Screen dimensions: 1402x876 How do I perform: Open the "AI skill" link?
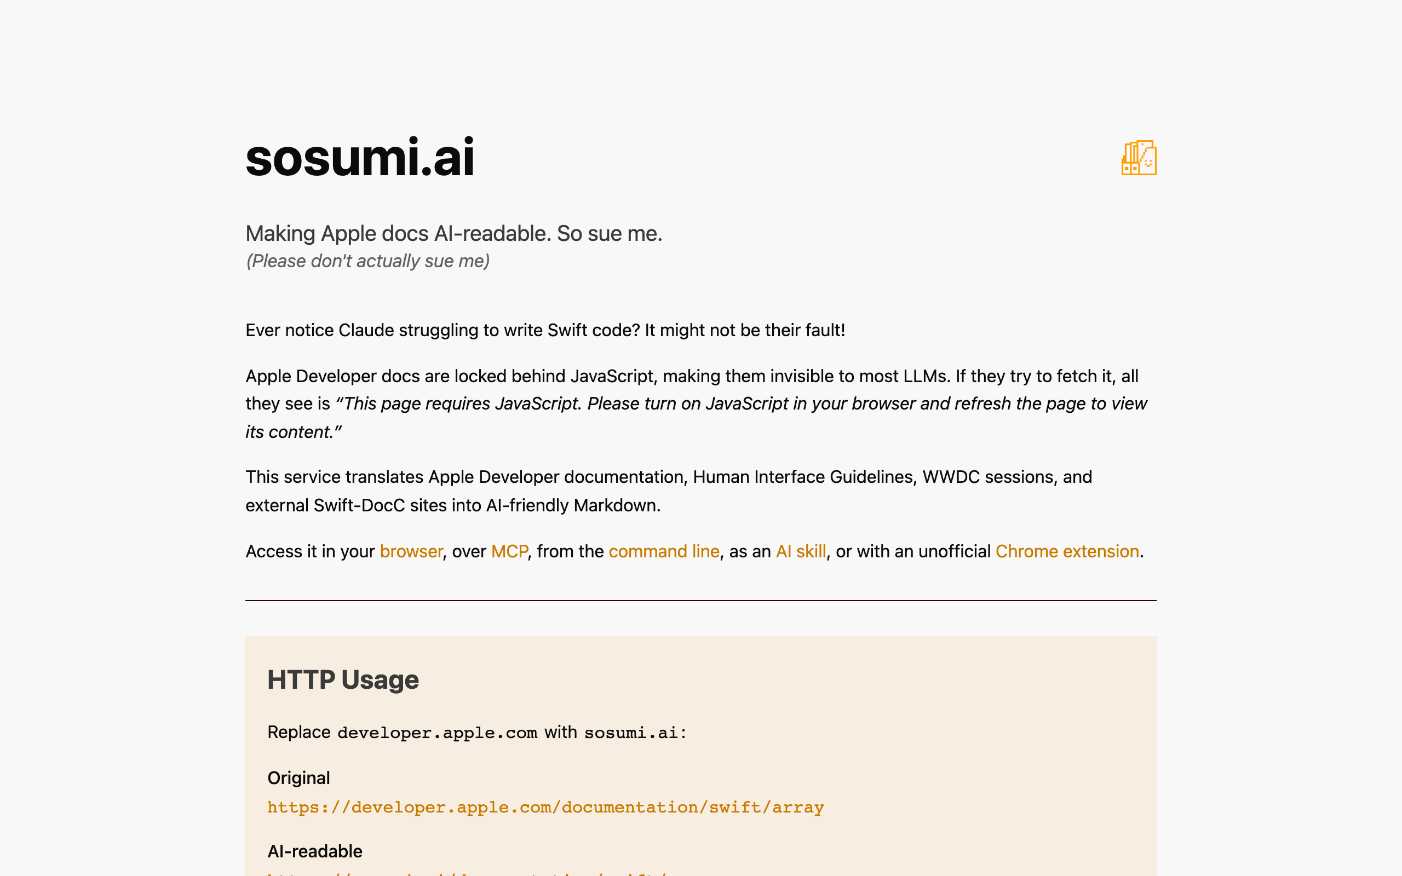801,551
